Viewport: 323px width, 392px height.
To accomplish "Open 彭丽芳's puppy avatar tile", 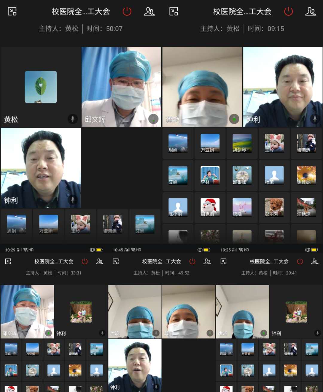I will pyautogui.click(x=274, y=207).
